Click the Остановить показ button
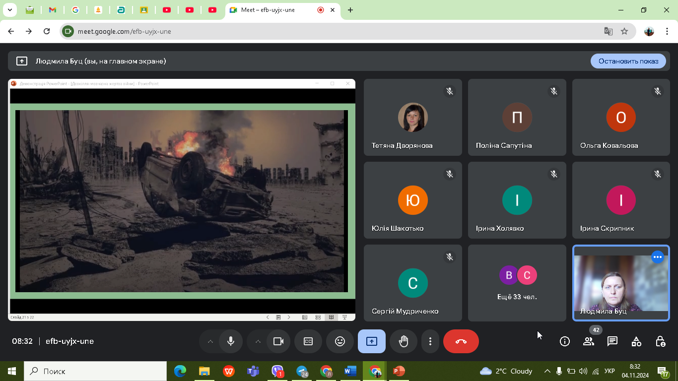Viewport: 678px width, 381px height. (628, 61)
